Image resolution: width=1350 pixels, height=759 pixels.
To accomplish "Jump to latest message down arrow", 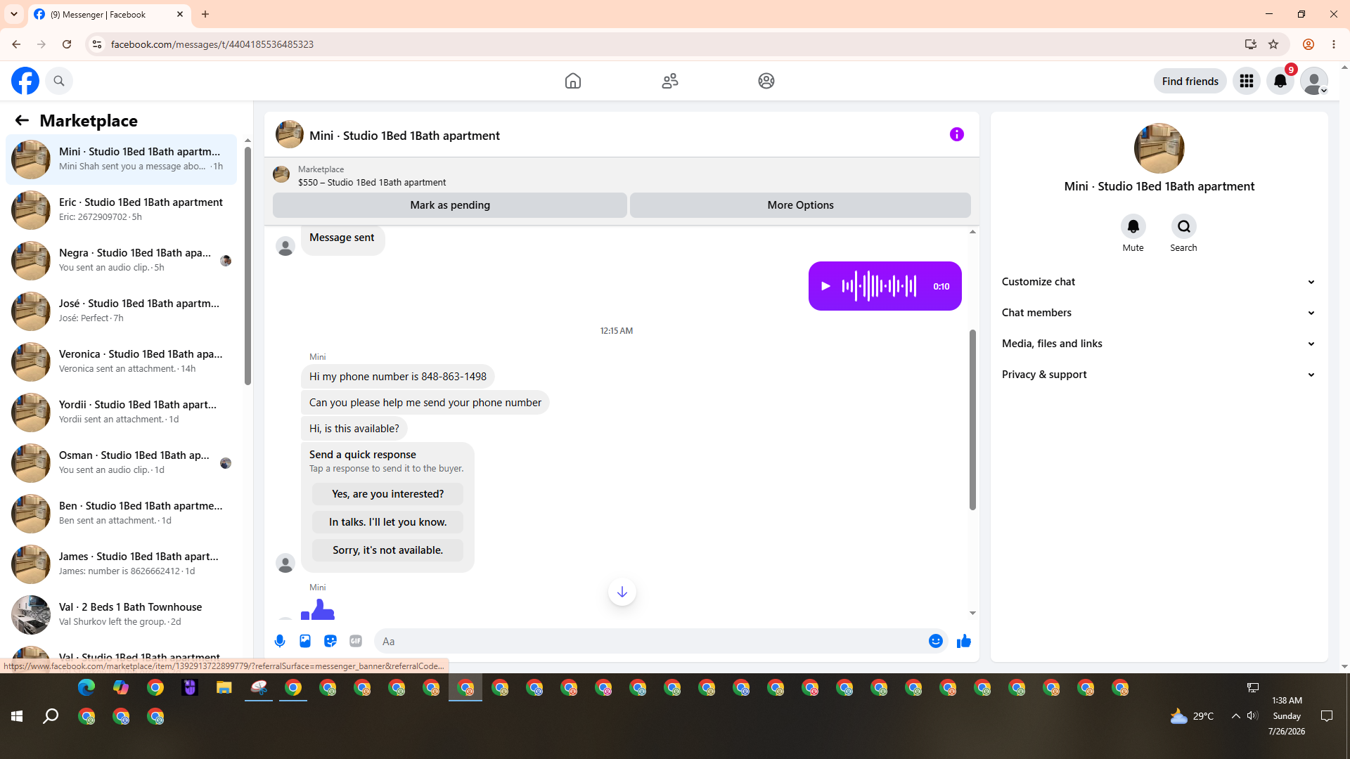I will point(622,592).
